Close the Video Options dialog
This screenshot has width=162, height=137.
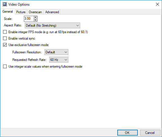157,4
